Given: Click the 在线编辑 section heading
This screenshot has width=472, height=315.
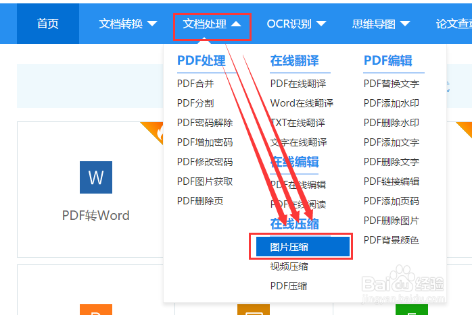Looking at the screenshot, I should point(294,162).
